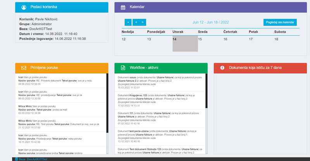Click Baza: DocArtIGTTest in status bar

(33, 159)
